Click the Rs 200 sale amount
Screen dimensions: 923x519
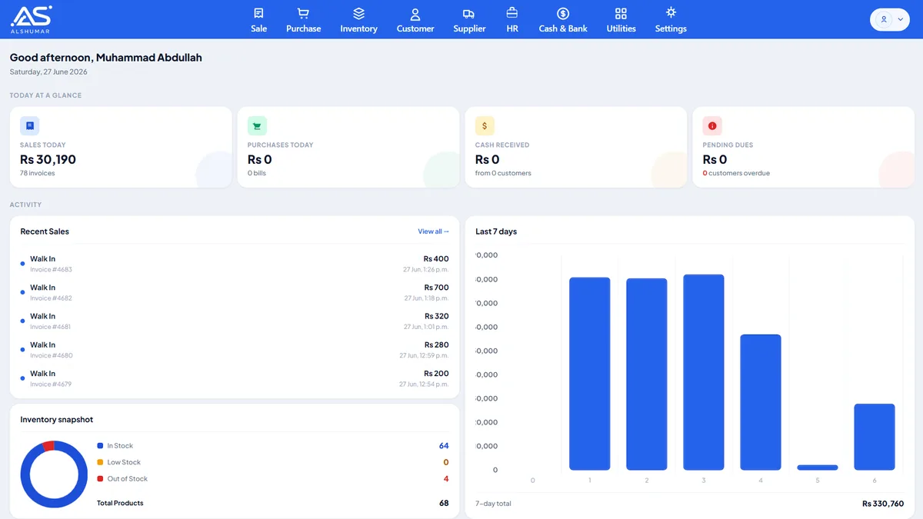tap(436, 374)
